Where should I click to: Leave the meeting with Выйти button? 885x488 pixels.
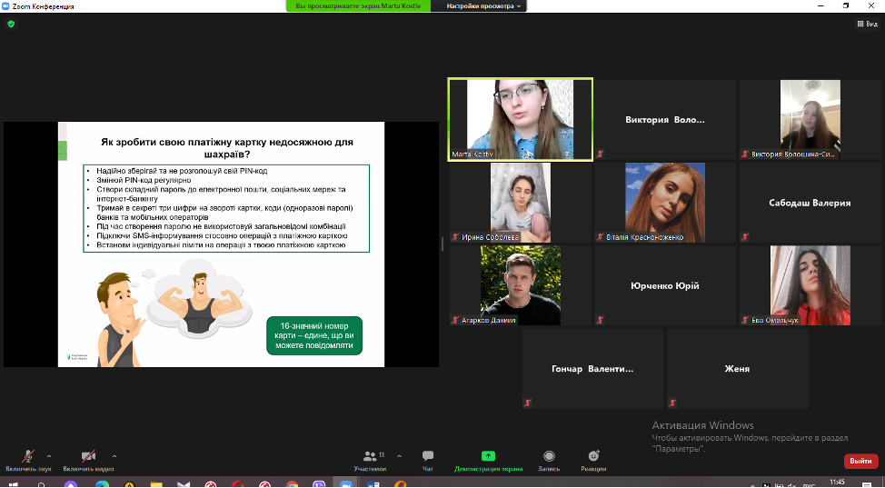[860, 461]
